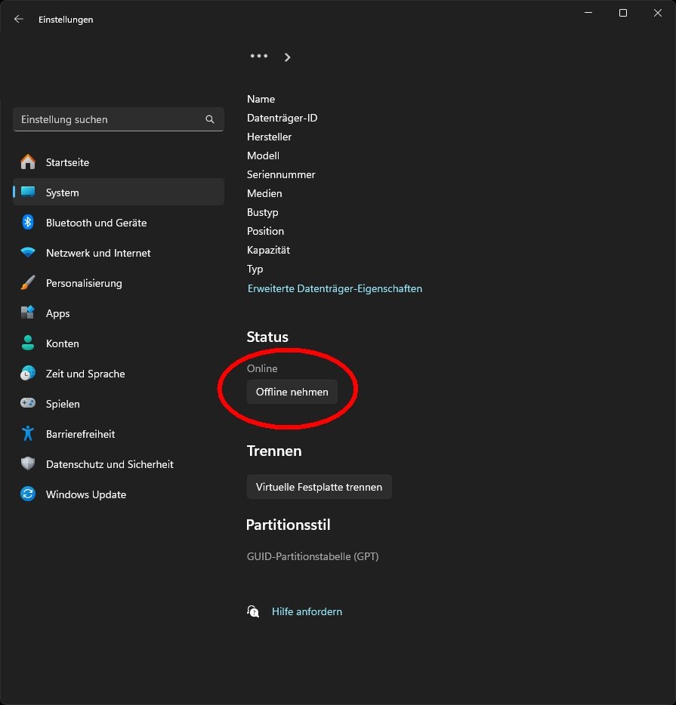Click the paintbrush Personalisierung icon
The height and width of the screenshot is (705, 676).
28,282
